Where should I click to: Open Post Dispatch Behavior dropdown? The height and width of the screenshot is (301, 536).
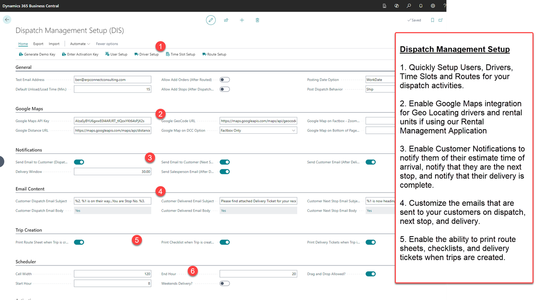point(380,89)
